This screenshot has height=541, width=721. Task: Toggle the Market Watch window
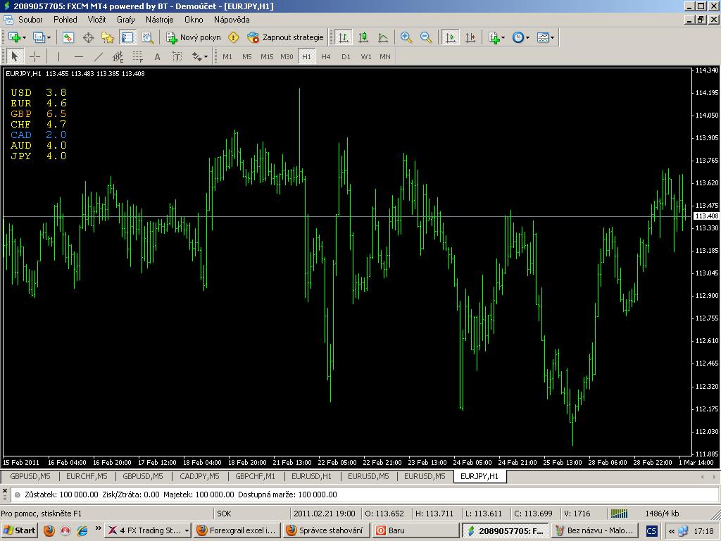tap(68, 37)
